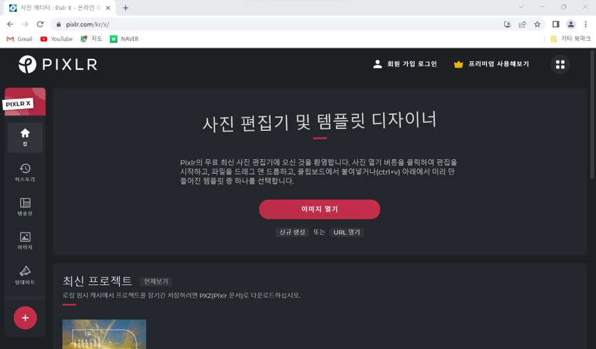Click the 최신 프로젝트 heading
This screenshot has width=596, height=349.
tap(97, 281)
